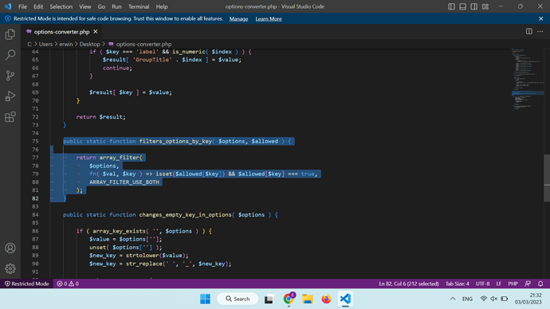Toggle the primary side bar layout icon
Viewport: 550px width, 309px height.
[451, 6]
